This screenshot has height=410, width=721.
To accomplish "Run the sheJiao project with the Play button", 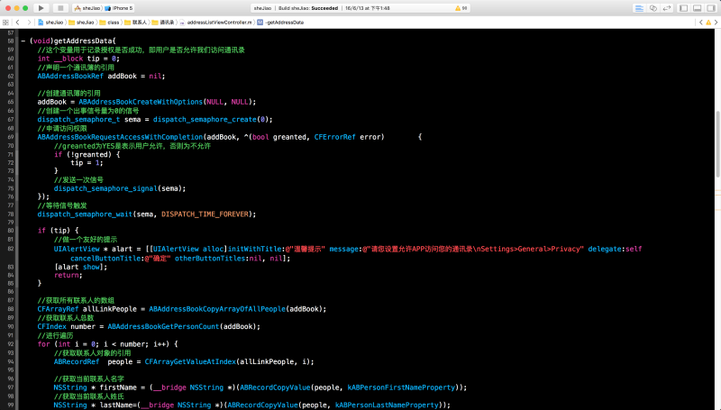I will coord(41,8).
